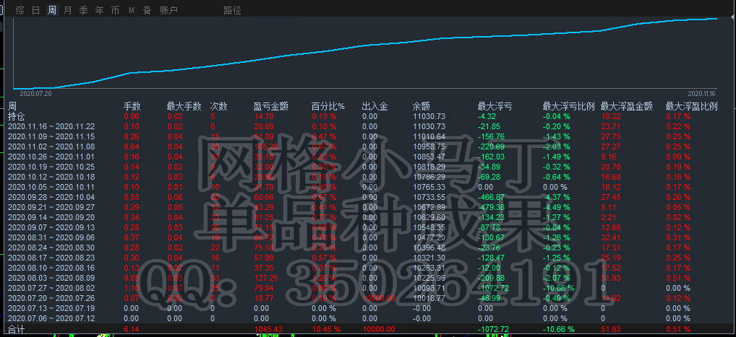Click the 2020.07.20 start date chart label
Screen dimensions: 736x337
coord(35,93)
